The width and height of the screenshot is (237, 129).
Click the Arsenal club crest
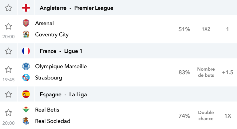(26, 23)
